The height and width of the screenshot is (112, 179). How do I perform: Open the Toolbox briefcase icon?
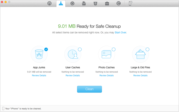coord(107,4)
